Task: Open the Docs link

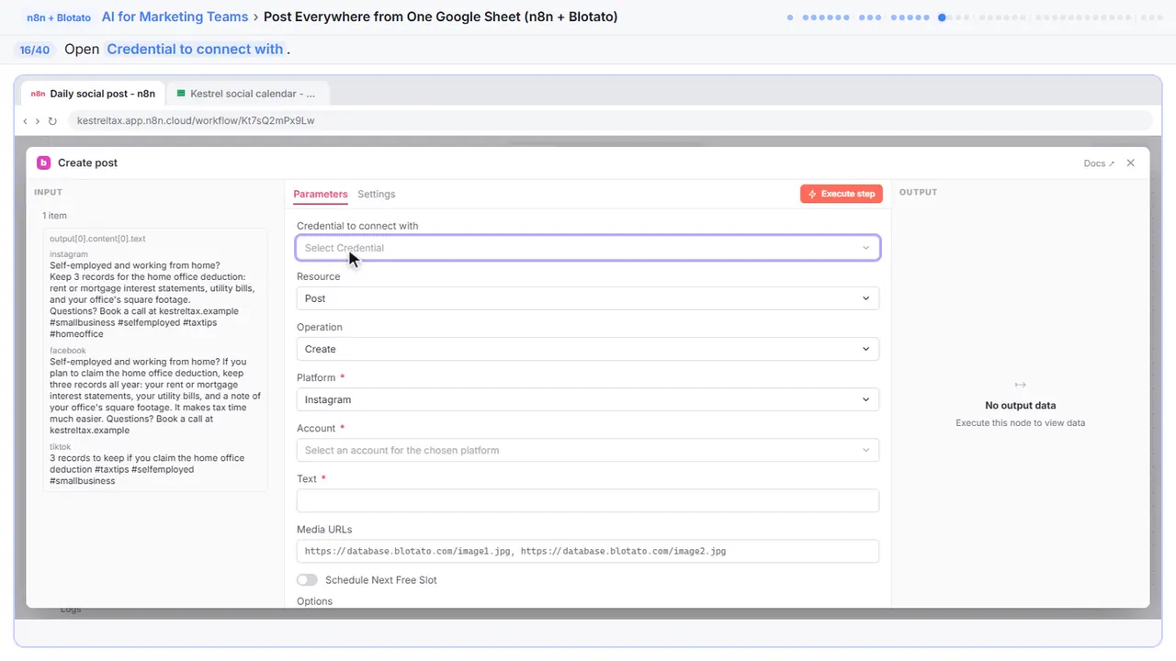Action: (1099, 163)
